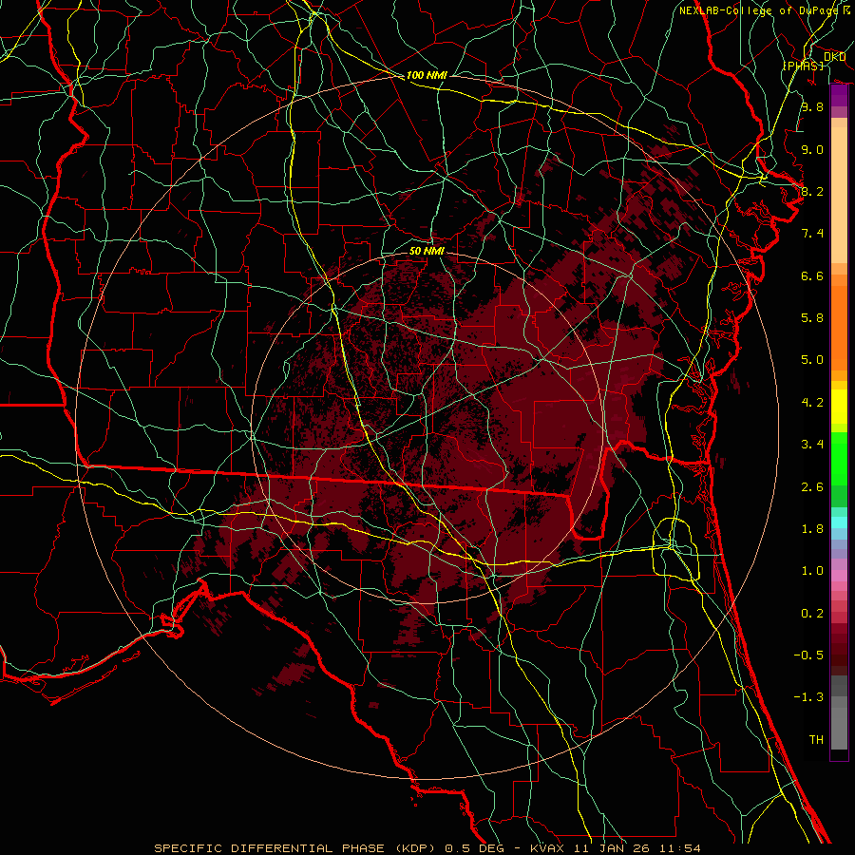855x855 pixels.
Task: Select the -1.3 scale value label
Action: (808, 697)
